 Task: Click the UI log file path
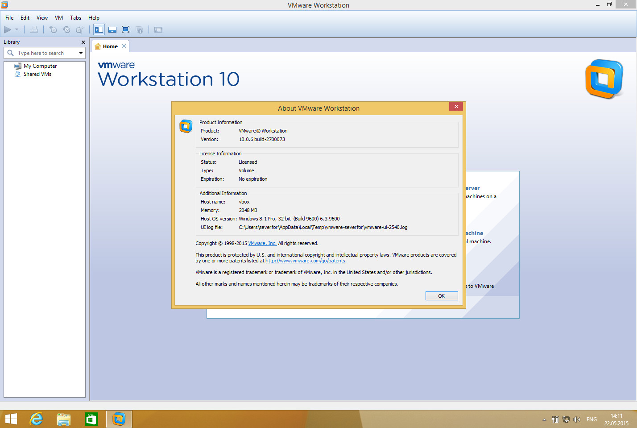(323, 227)
